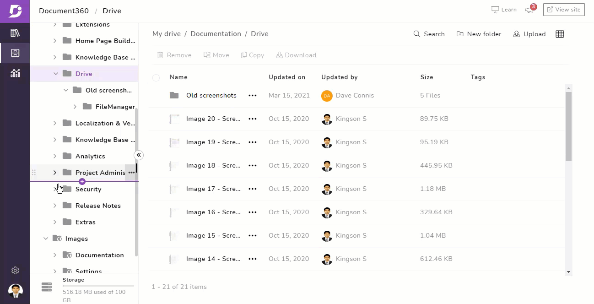Click the folder tree scrollbar
This screenshot has height=304, width=594.
[136, 182]
